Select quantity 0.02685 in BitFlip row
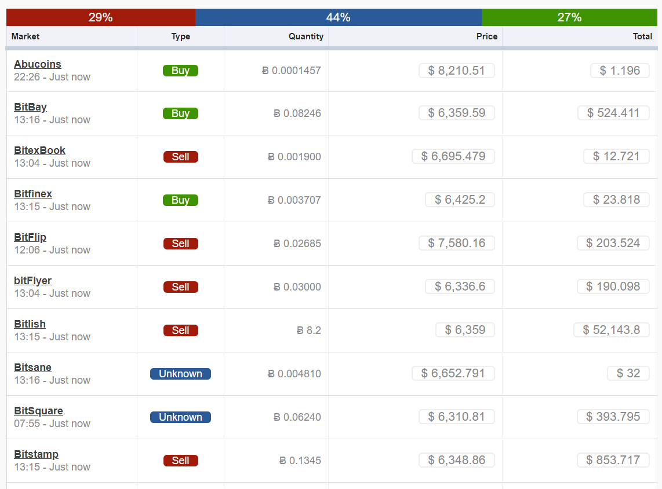662x489 pixels. tap(297, 244)
